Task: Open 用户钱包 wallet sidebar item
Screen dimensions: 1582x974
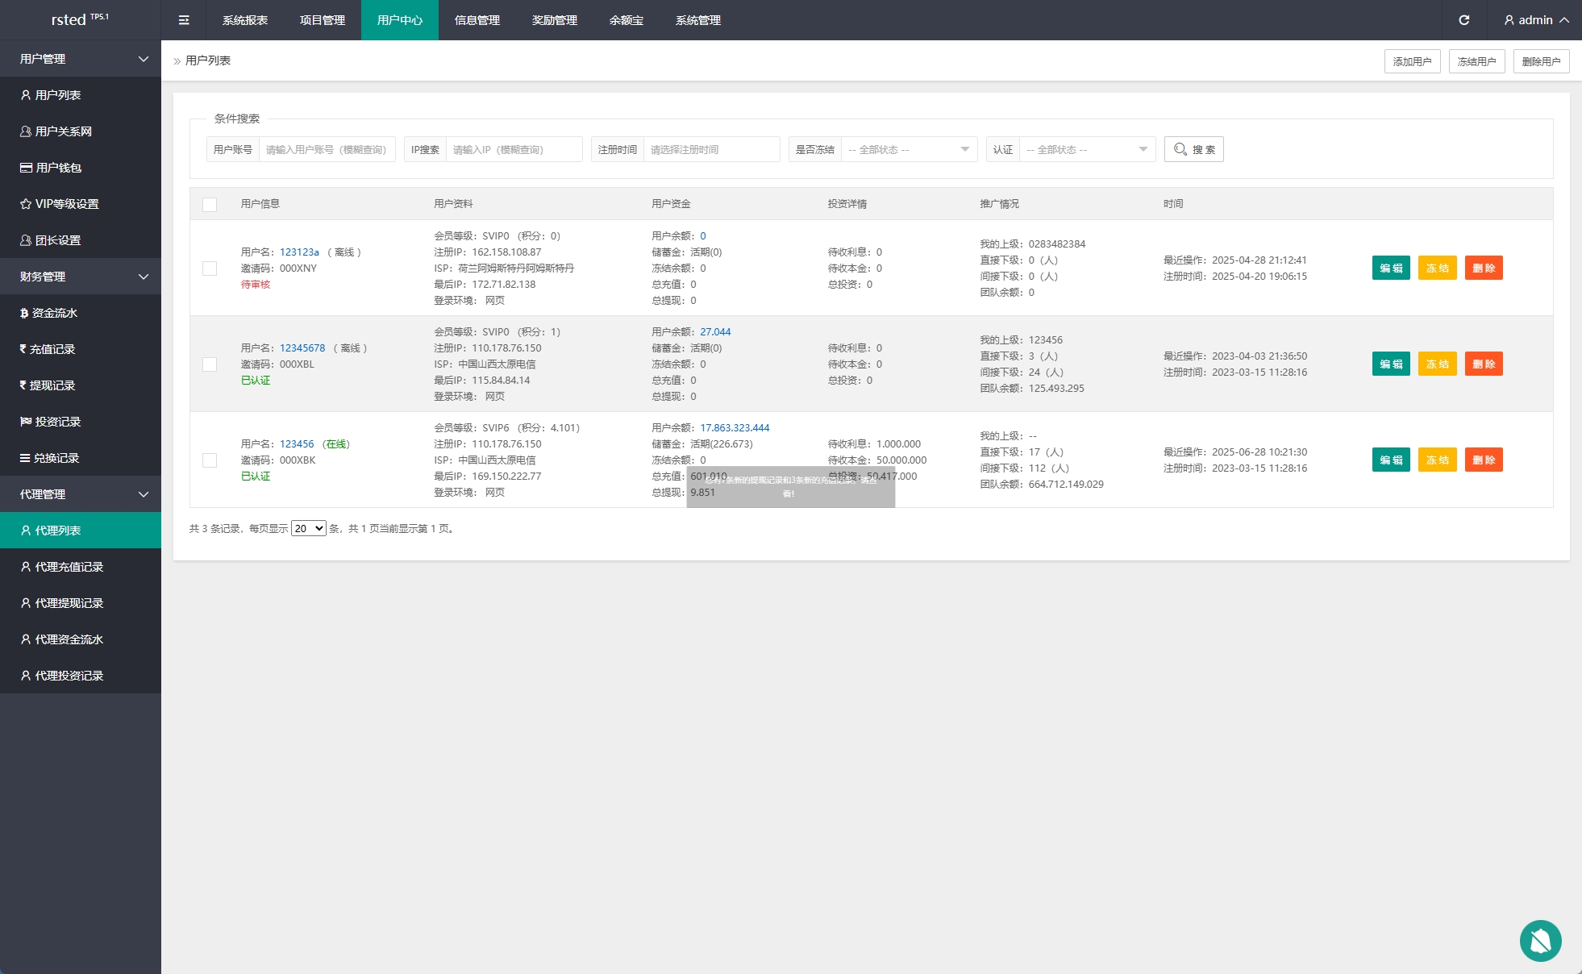Action: pyautogui.click(x=58, y=168)
